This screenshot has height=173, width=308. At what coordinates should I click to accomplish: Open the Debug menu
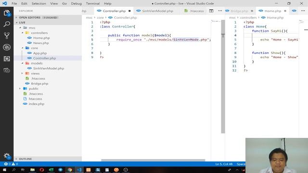[x=76, y=3]
